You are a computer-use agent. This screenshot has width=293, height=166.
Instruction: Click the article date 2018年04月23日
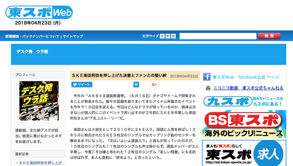184,76
